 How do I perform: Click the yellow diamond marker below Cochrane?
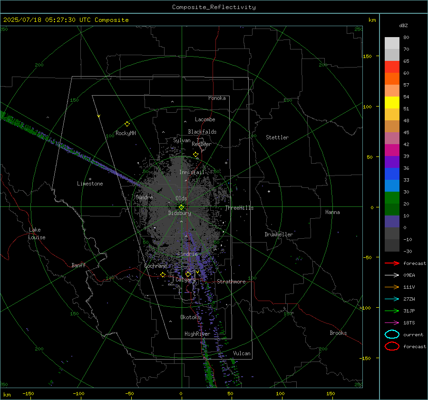click(x=163, y=274)
